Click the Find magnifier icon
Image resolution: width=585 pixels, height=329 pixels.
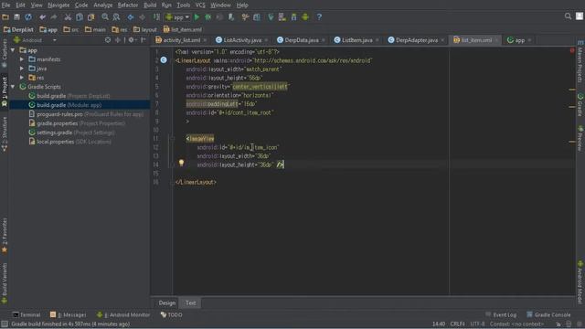105,17
